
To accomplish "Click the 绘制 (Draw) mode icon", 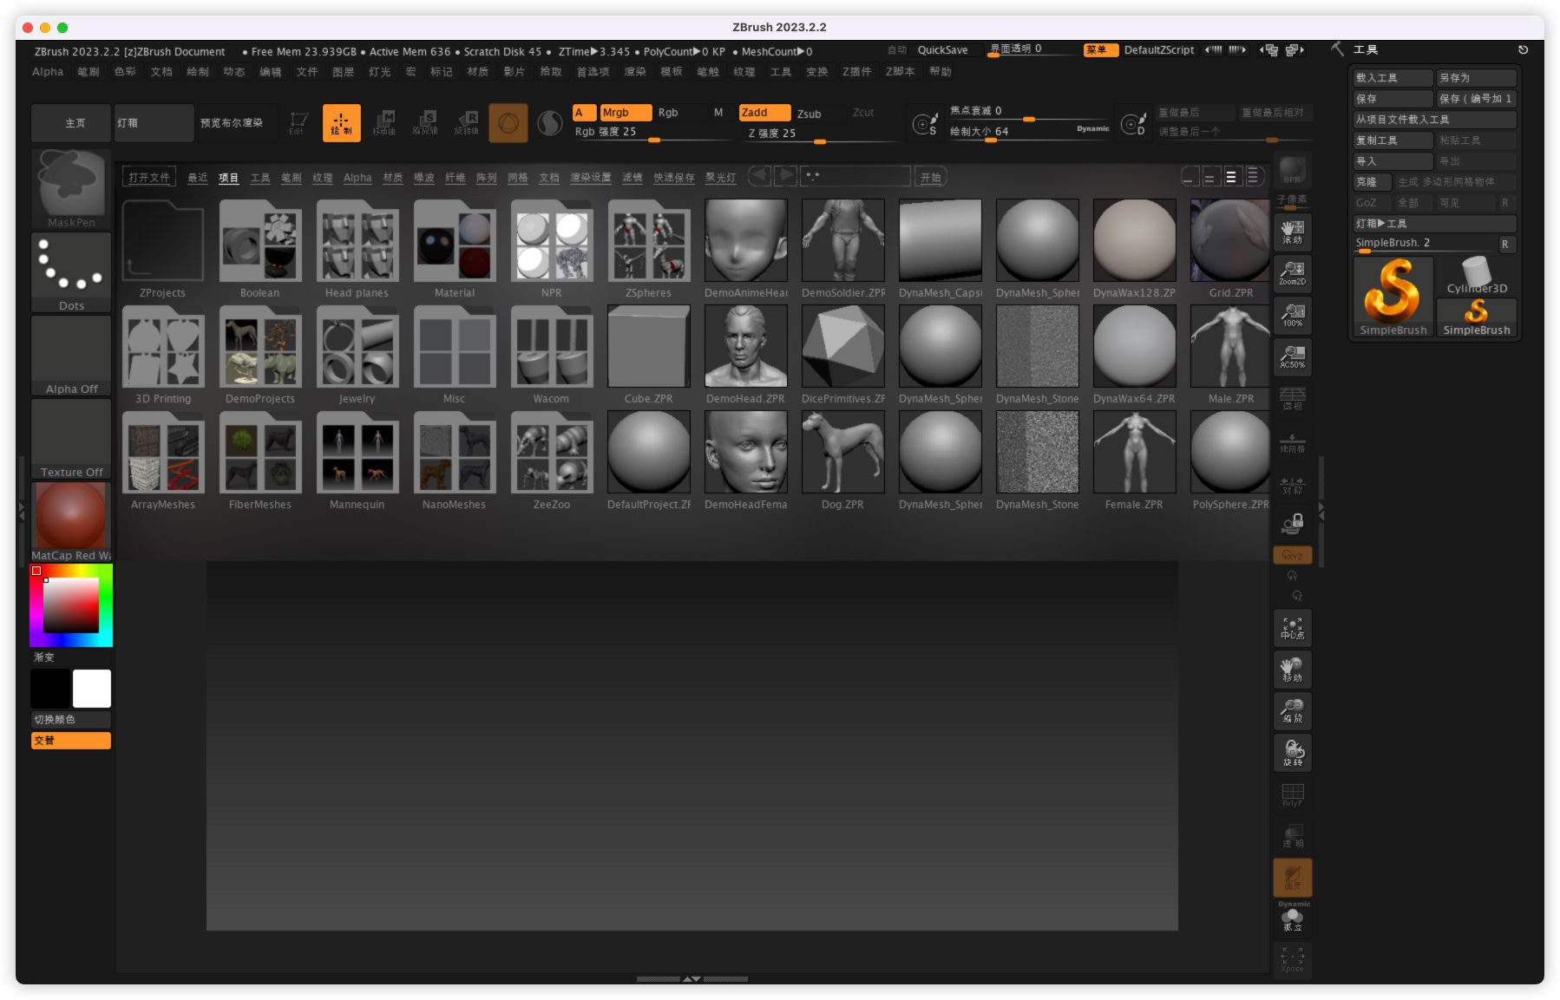I will tap(341, 123).
